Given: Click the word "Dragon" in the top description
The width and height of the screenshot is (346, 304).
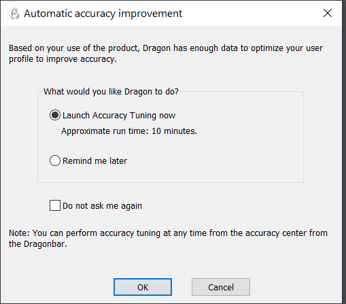Looking at the screenshot, I should pos(156,48).
